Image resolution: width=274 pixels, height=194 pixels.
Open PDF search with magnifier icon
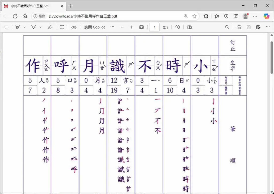click(x=227, y=27)
